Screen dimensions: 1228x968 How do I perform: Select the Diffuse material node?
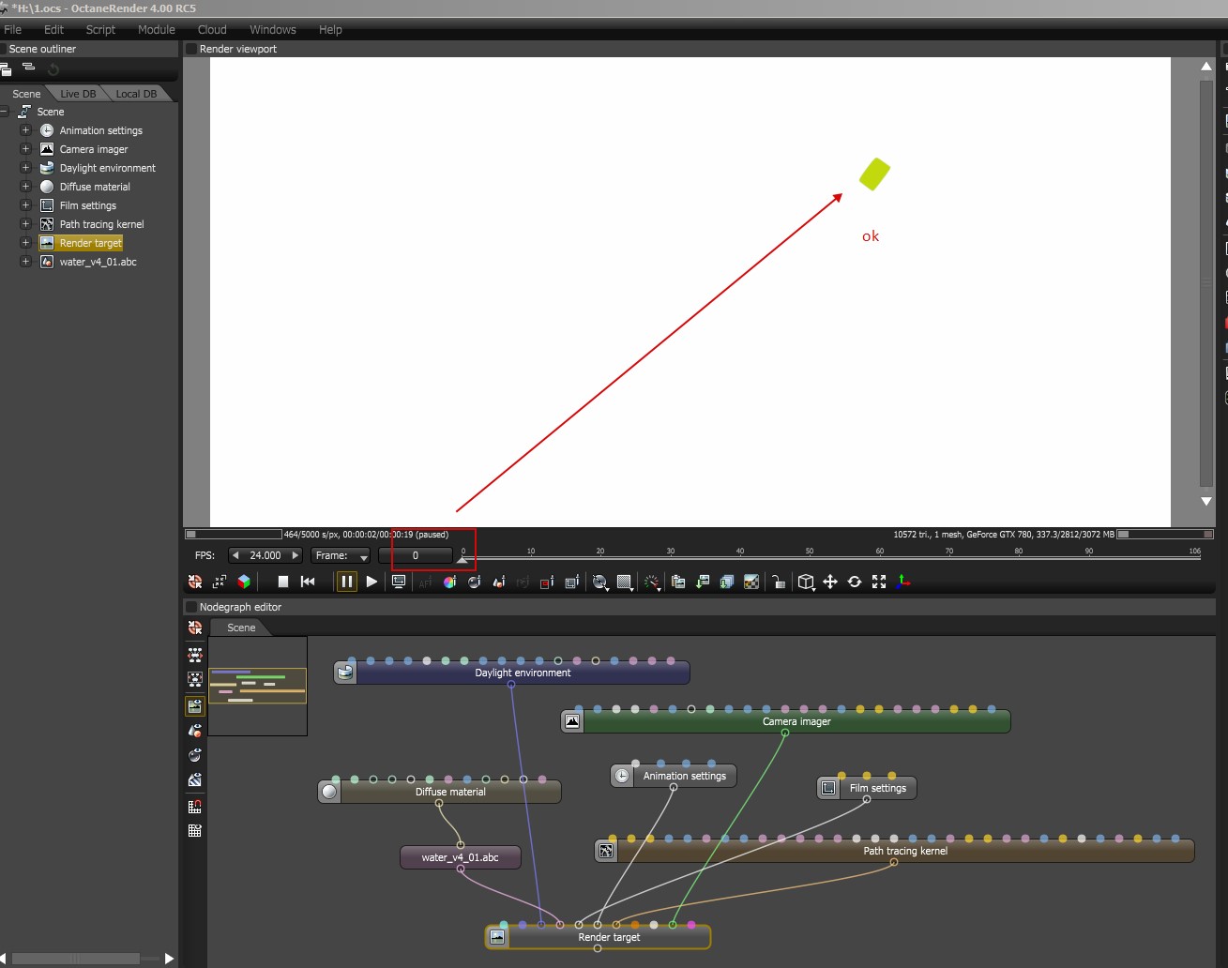(440, 792)
